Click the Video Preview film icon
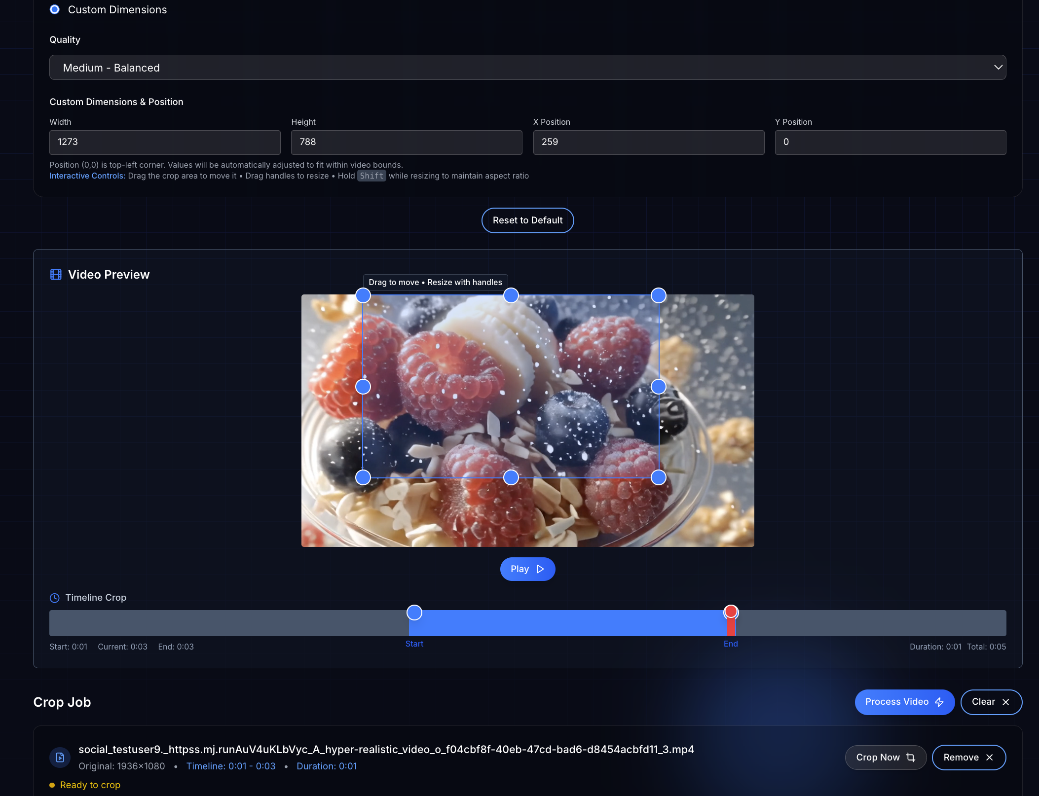This screenshot has height=796, width=1039. [56, 275]
